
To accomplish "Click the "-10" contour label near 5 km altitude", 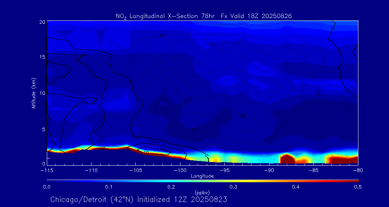I will pyautogui.click(x=191, y=130).
